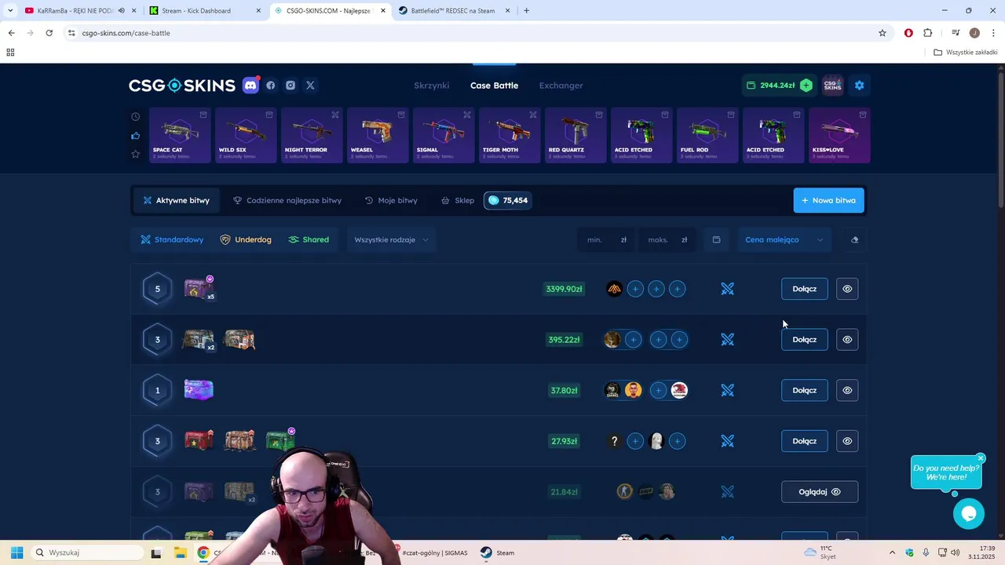Viewport: 1005px width, 565px height.
Task: Click 'Dołącz' for the 3399.90zł battle
Action: point(805,289)
